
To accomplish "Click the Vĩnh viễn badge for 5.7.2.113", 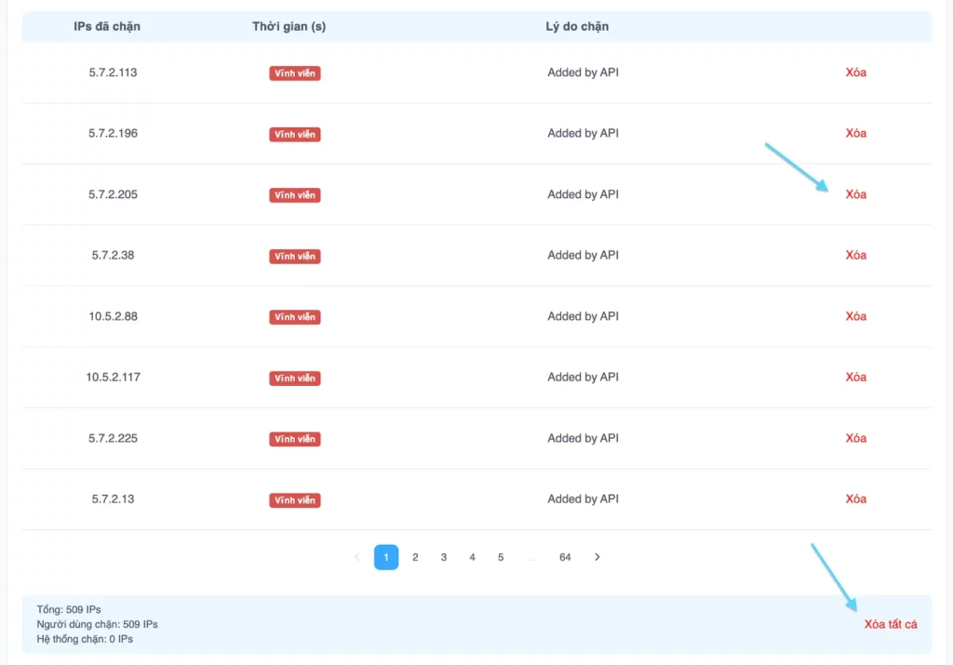I will (295, 73).
